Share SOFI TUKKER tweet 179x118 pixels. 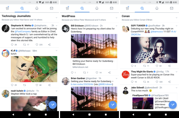169,66
